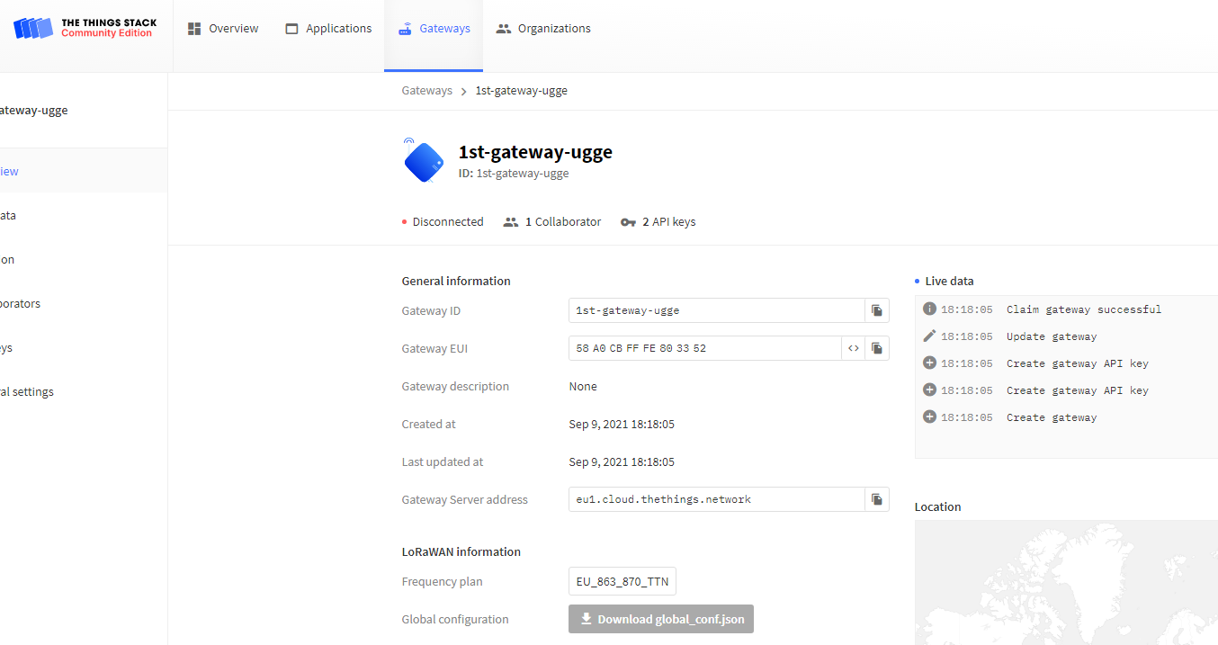Toggle Gateway EUI byte format with <> icon

[x=853, y=348]
